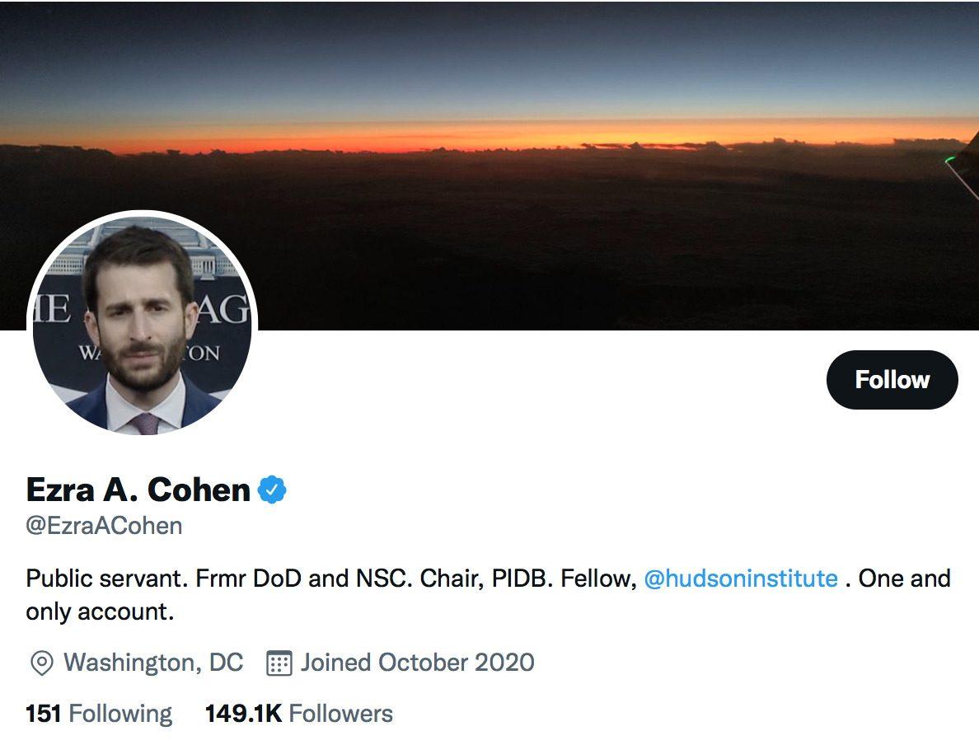The width and height of the screenshot is (979, 745).
Task: Open the 151 Following list
Action: click(x=99, y=713)
